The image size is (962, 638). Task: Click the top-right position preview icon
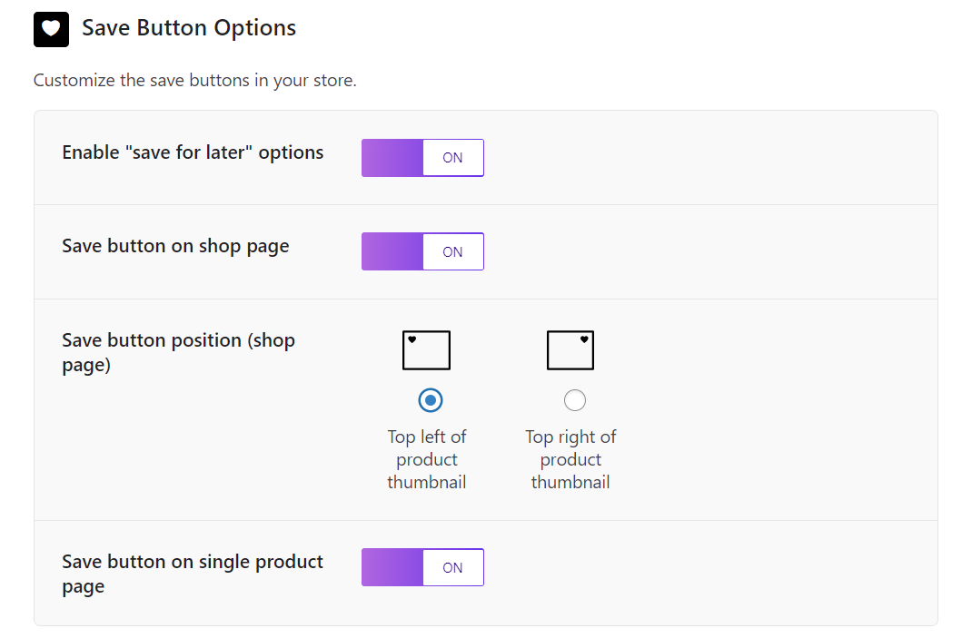point(570,350)
